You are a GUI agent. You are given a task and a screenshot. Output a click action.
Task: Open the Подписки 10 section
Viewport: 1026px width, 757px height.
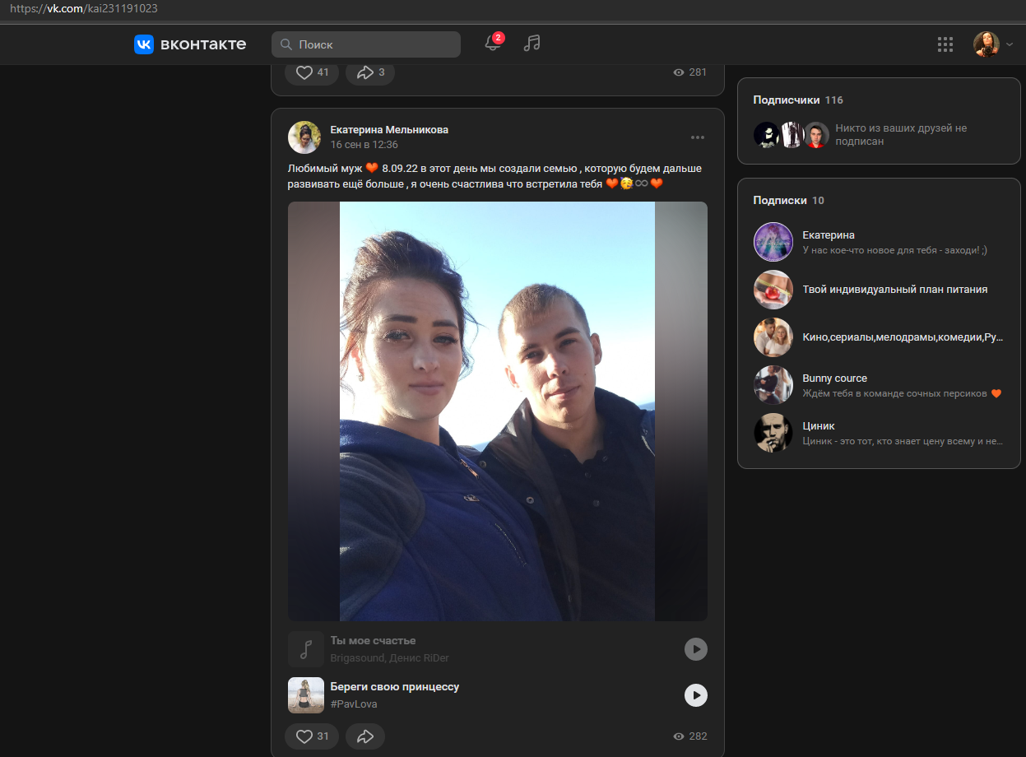click(x=788, y=200)
